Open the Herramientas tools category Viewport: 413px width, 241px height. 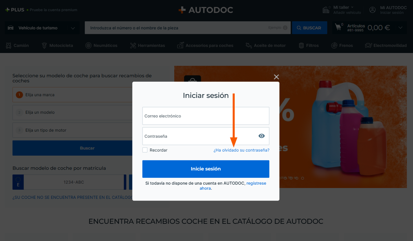coord(148,45)
